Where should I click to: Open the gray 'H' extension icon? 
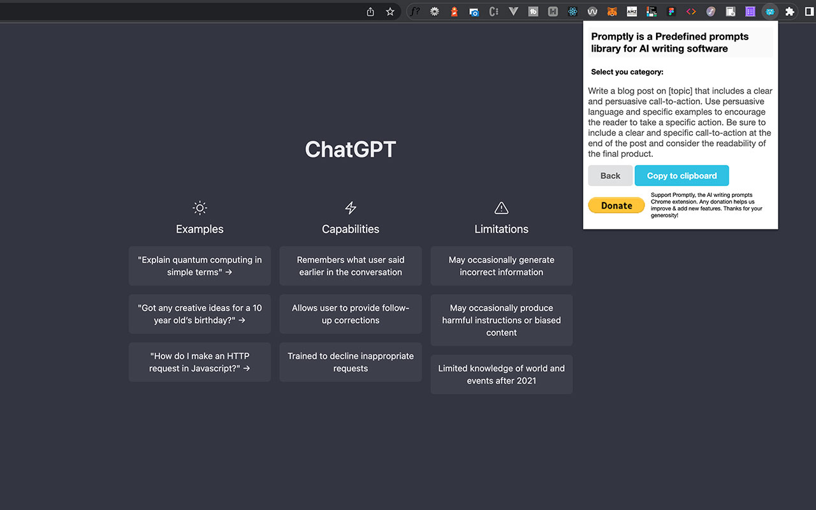[553, 11]
